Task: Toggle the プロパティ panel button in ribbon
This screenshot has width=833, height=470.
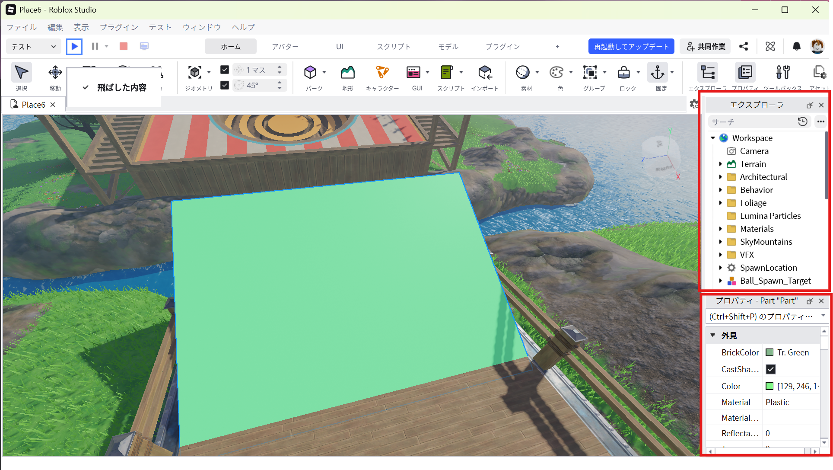Action: (745, 73)
